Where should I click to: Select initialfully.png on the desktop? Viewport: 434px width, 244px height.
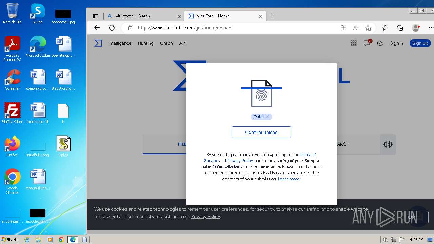(38, 149)
